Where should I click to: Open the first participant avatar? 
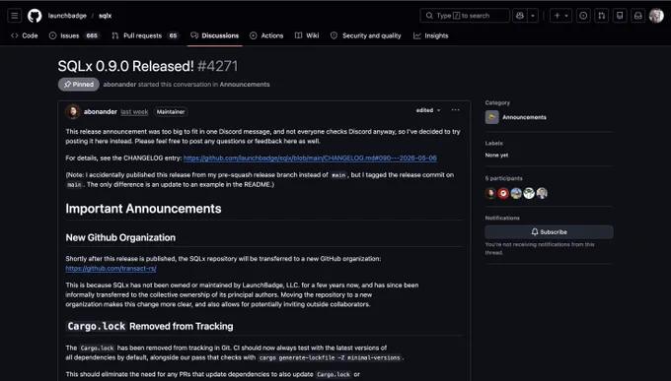(x=490, y=194)
